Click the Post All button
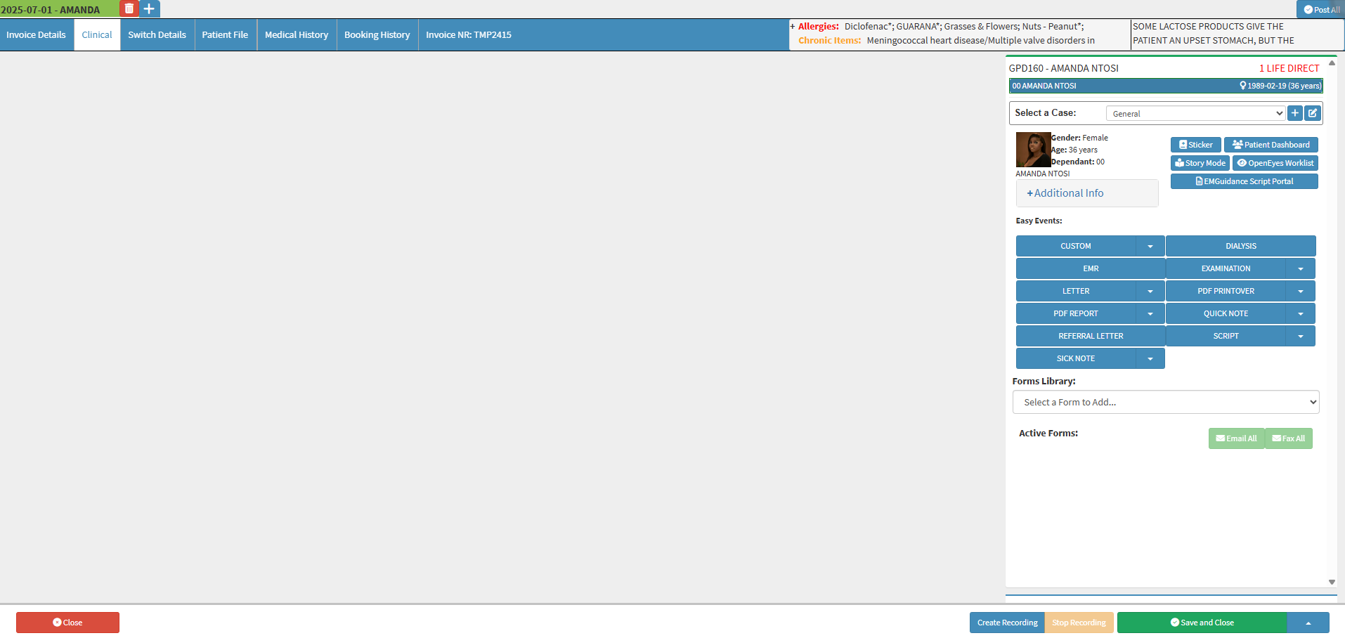Screen dimensions: 1345x638 [1321, 10]
